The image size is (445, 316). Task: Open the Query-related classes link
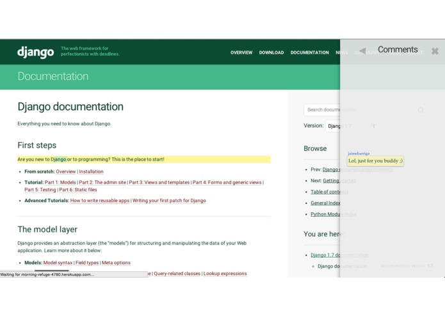pyautogui.click(x=177, y=274)
